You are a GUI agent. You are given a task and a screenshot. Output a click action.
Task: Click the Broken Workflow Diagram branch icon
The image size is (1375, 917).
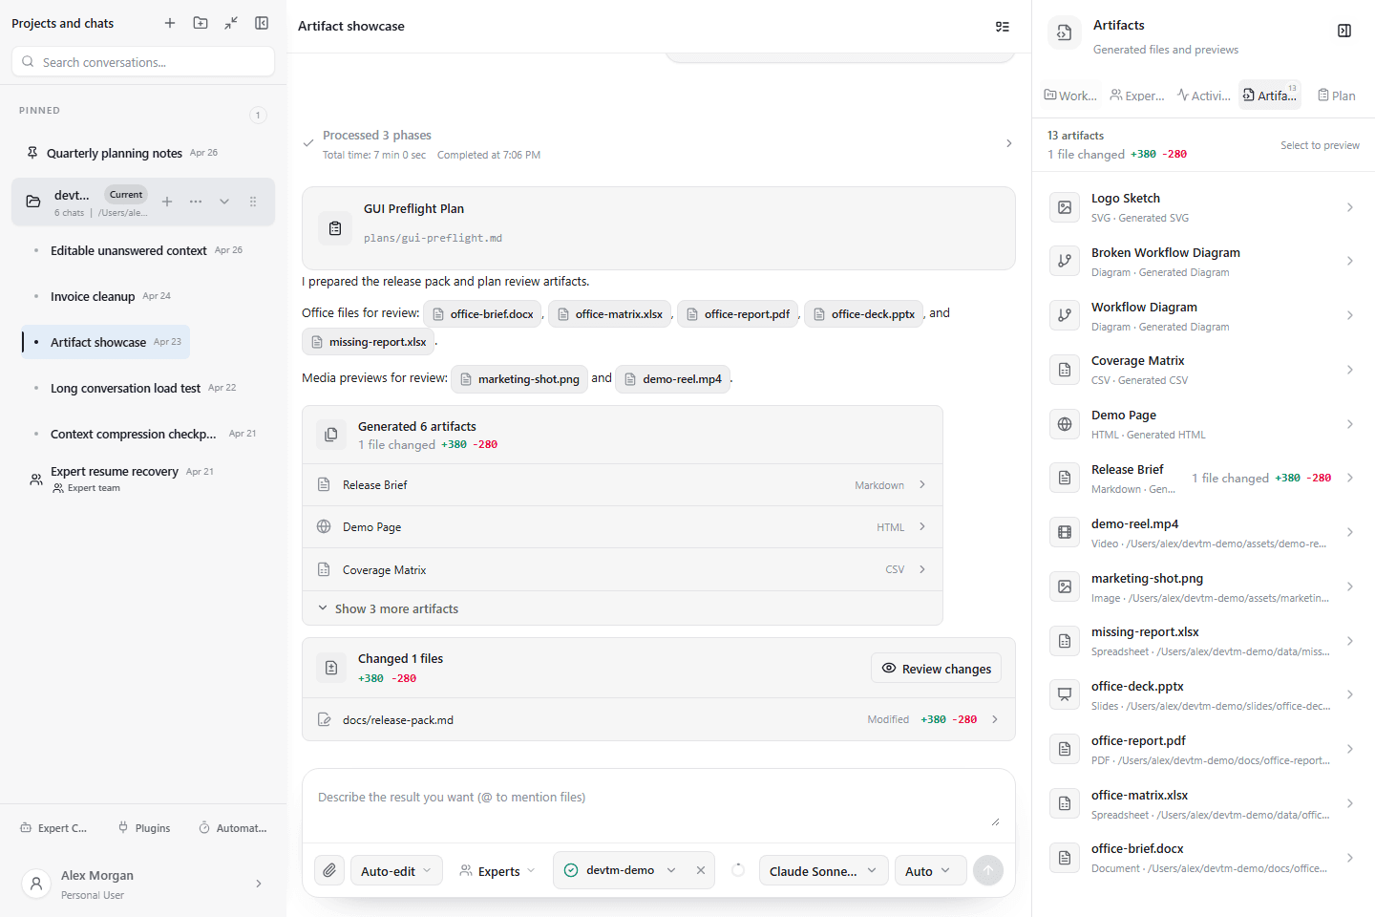[x=1065, y=261]
